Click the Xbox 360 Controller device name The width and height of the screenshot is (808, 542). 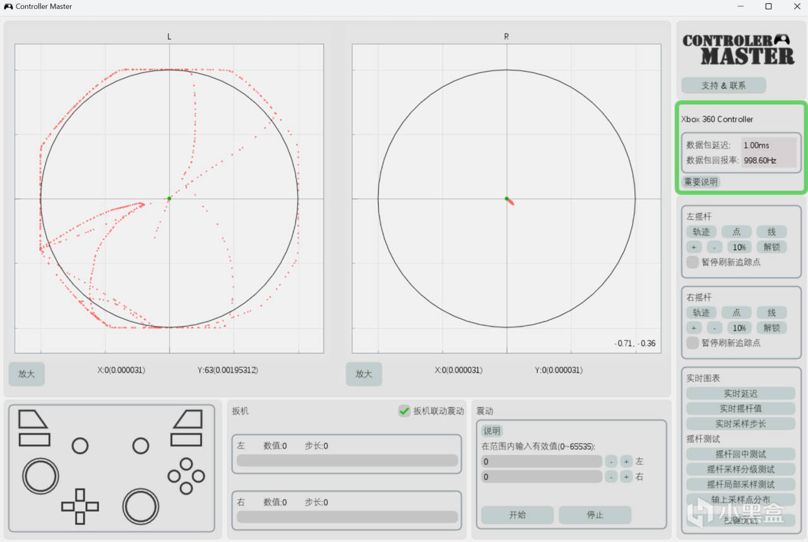717,119
